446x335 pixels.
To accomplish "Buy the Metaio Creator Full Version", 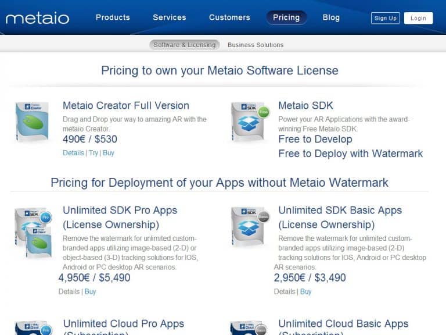I will click(x=109, y=153).
